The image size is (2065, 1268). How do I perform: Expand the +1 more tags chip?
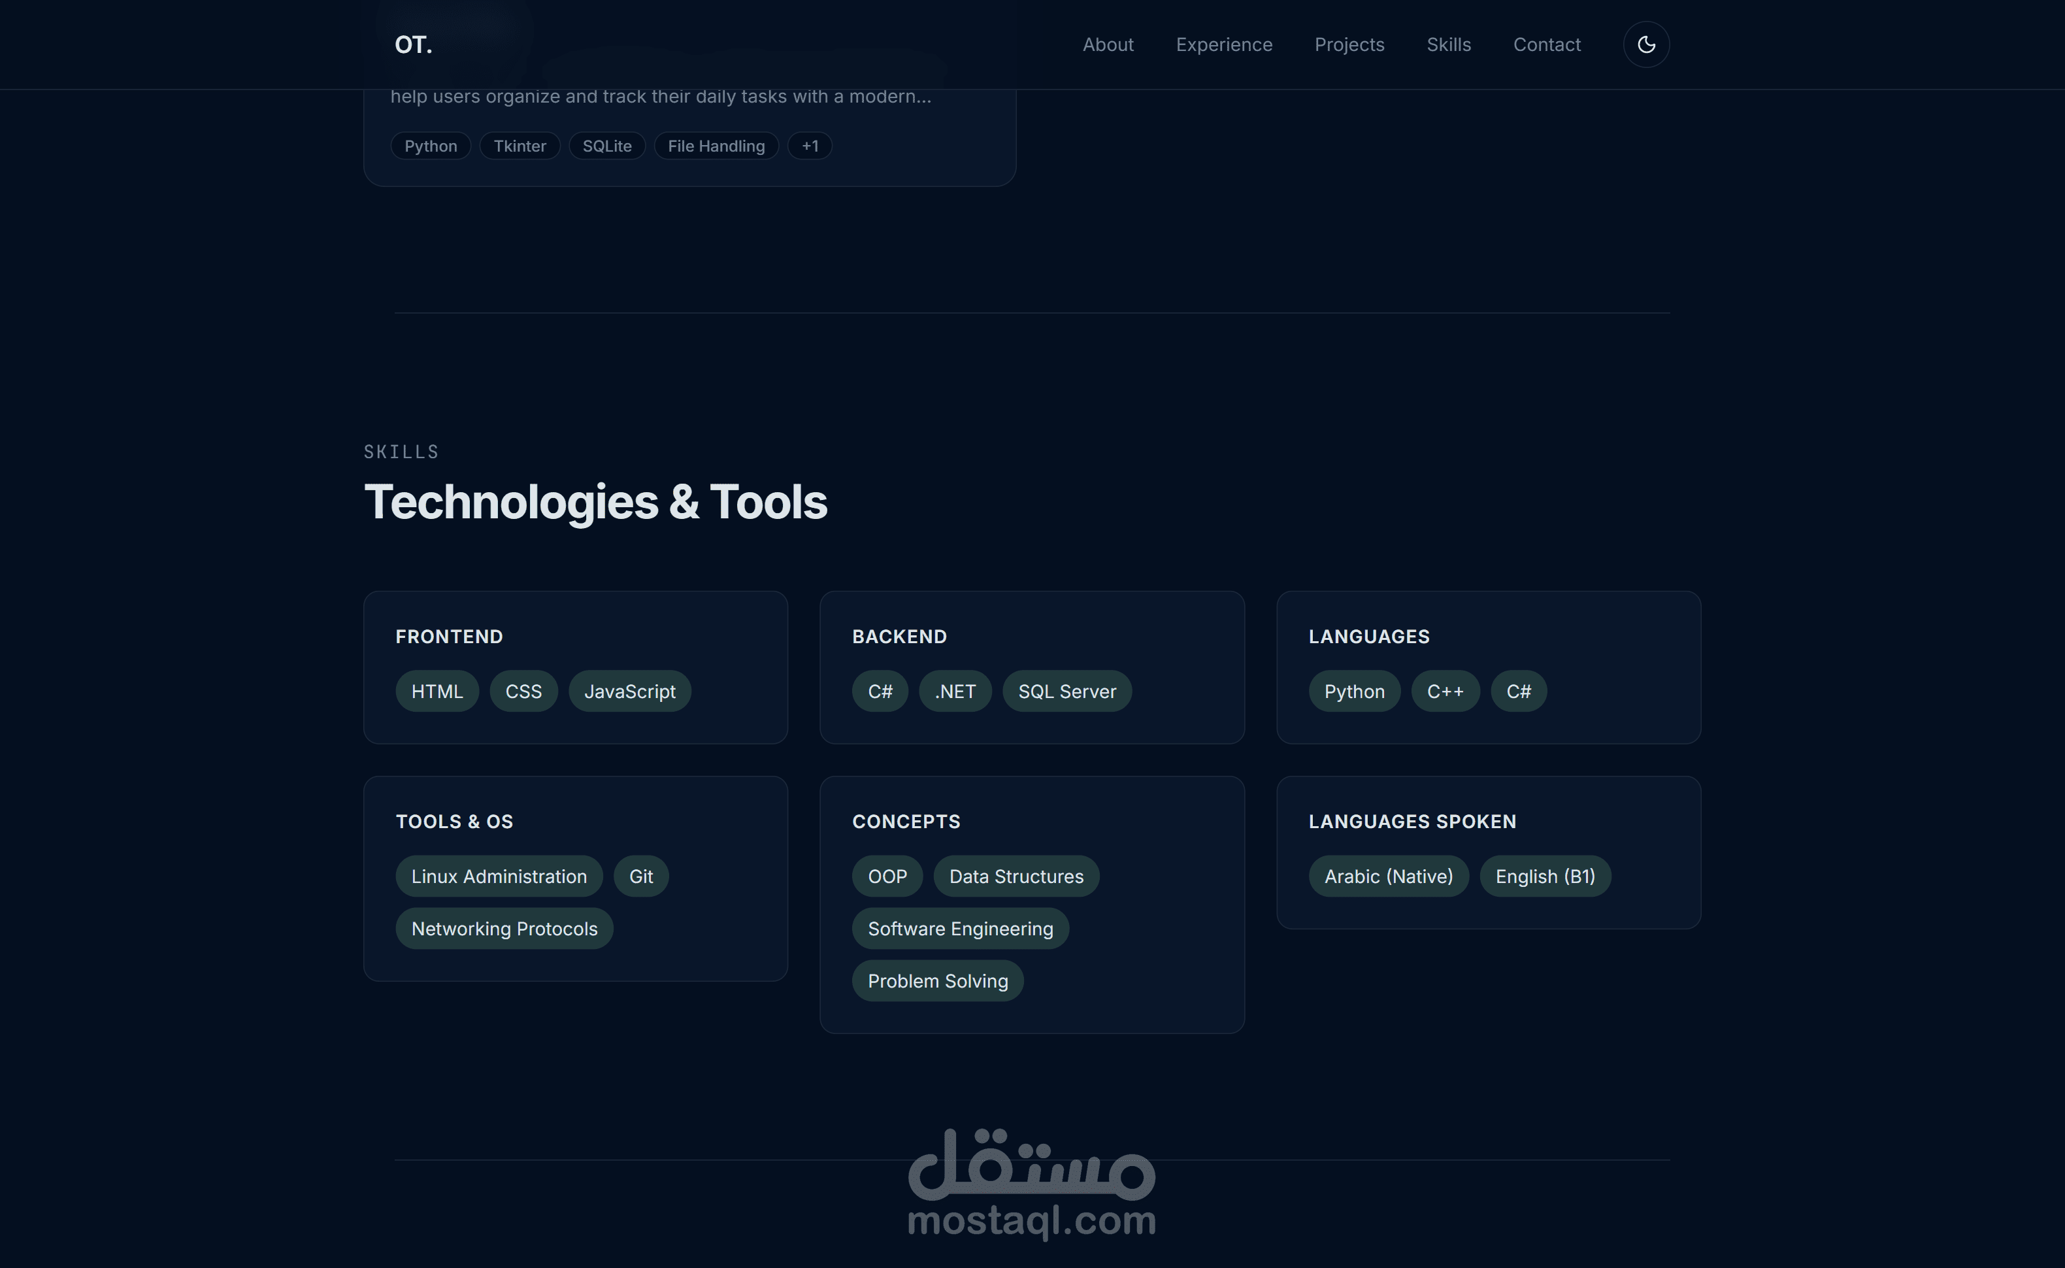(809, 146)
